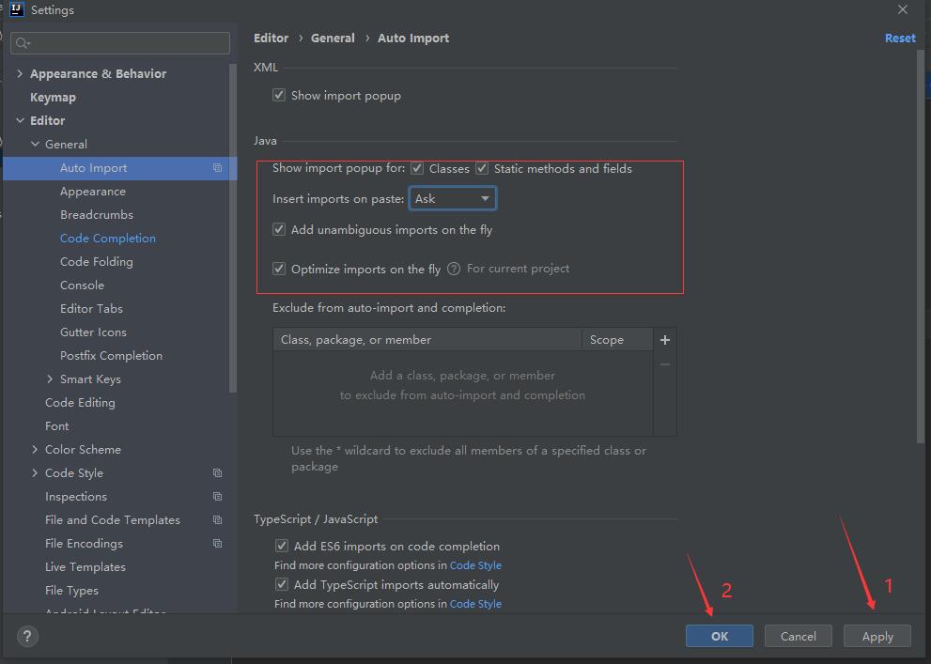This screenshot has height=664, width=931.
Task: Click the plus icon to add exclusion
Action: point(665,340)
